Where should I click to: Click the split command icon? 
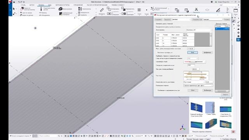(x=40, y=13)
